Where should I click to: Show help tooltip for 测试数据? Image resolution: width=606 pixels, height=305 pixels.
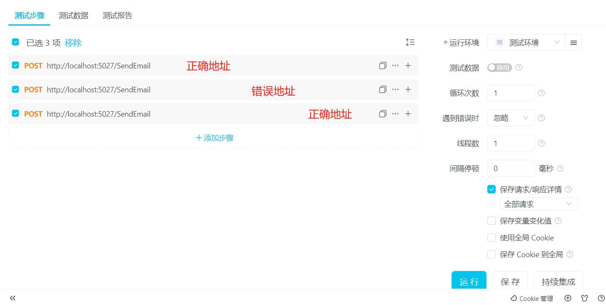point(519,67)
